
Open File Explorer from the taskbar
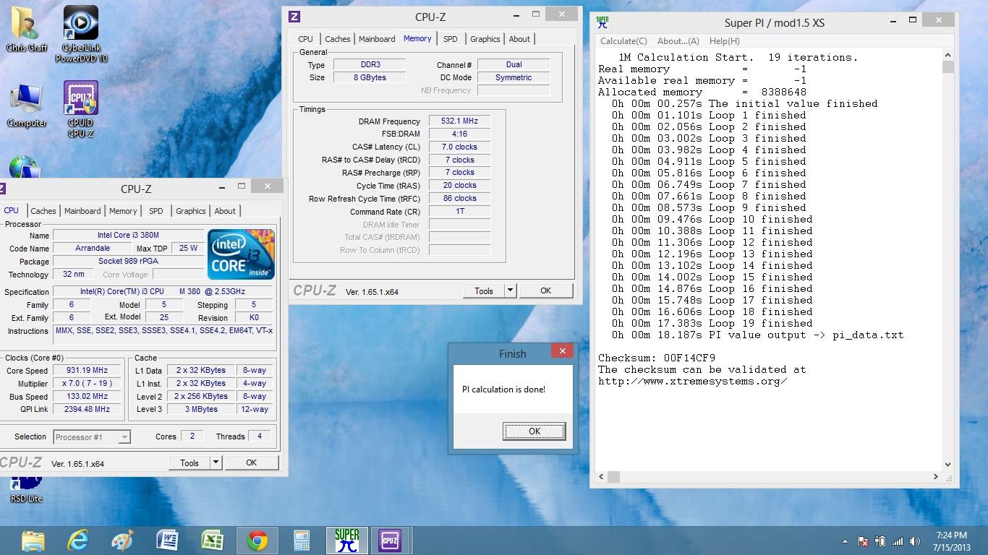click(x=33, y=541)
